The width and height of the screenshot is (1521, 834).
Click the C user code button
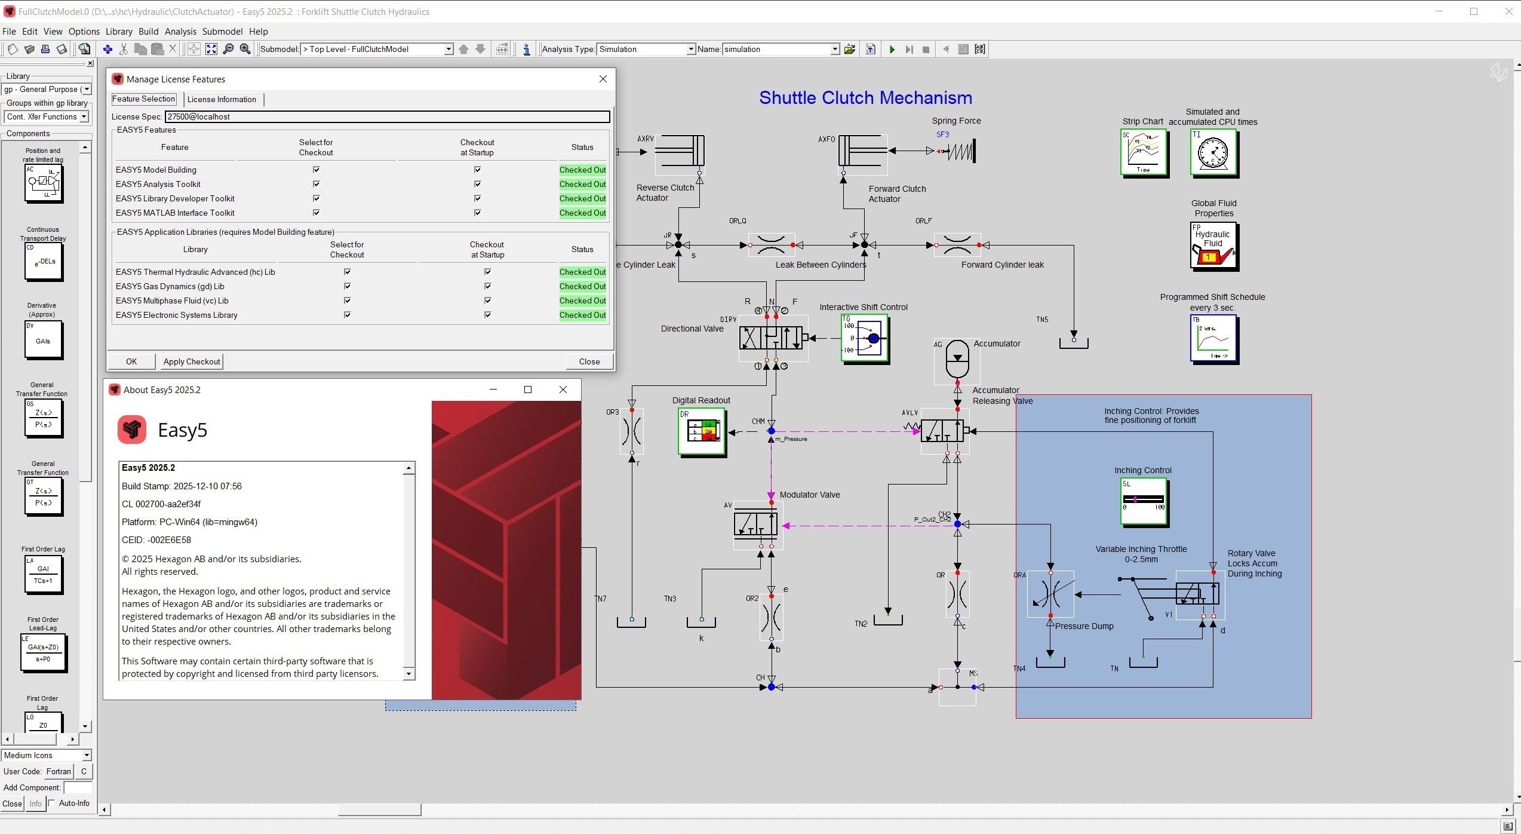tap(84, 771)
